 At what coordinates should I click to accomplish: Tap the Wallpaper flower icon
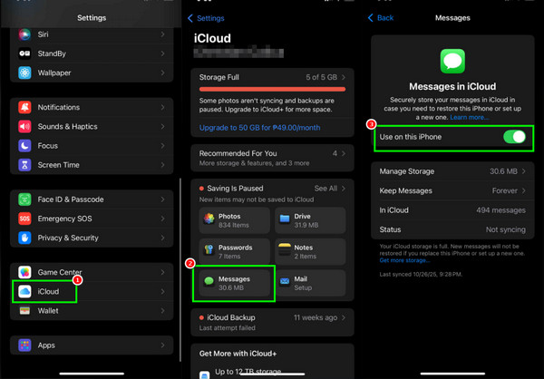[24, 73]
